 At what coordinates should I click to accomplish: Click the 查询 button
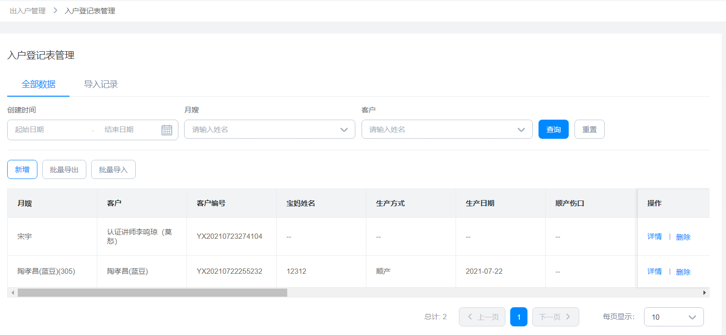pyautogui.click(x=553, y=129)
